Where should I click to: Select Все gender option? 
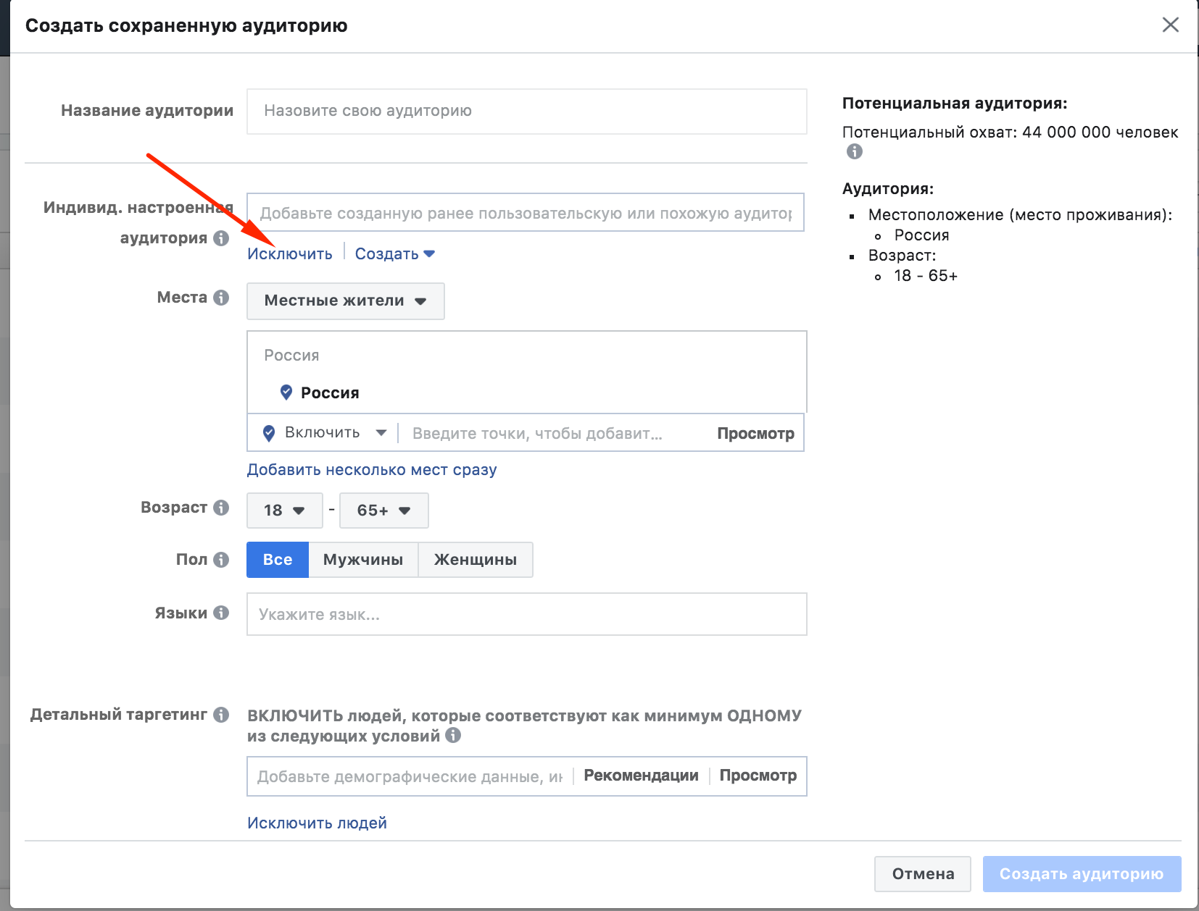pos(278,560)
